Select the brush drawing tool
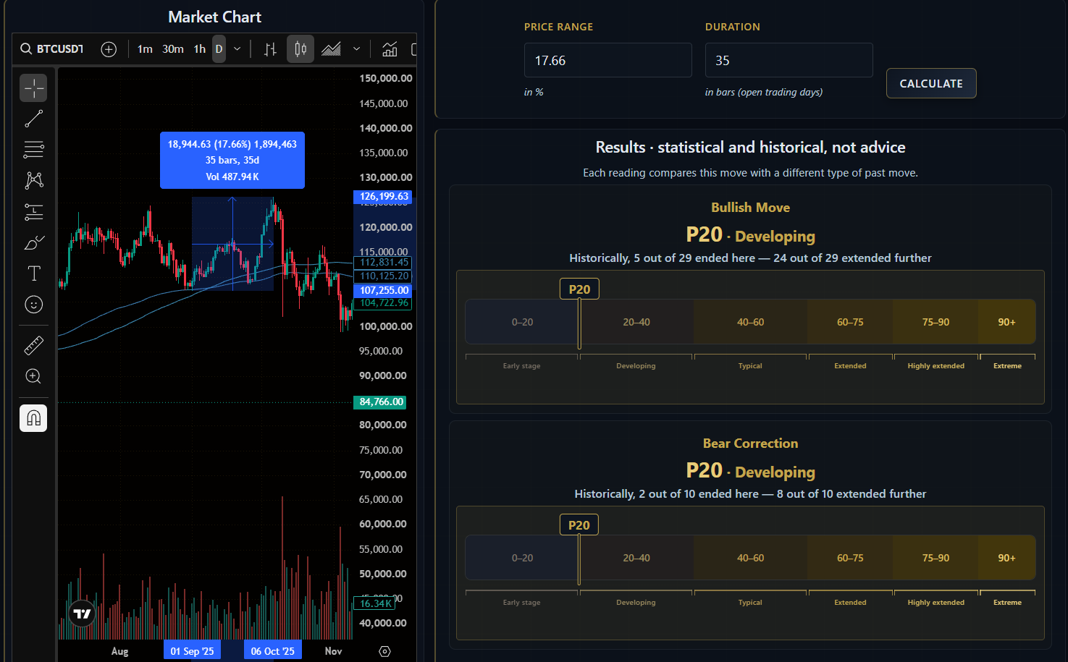This screenshot has width=1068, height=662. (33, 243)
